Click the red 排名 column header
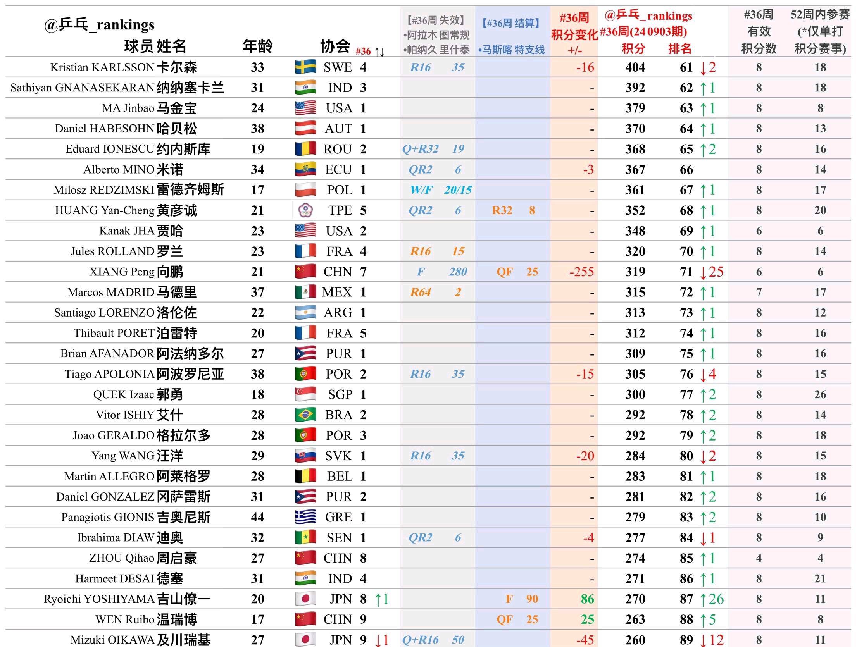Screen dimensions: 857x647 (680, 49)
